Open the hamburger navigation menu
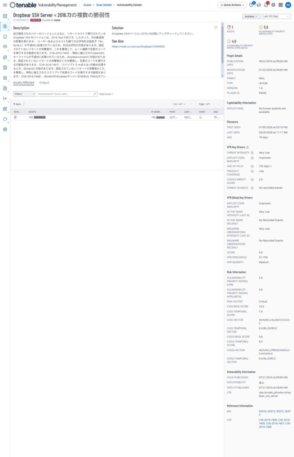Screen dimensions: 294x457 click(x=4, y=5)
